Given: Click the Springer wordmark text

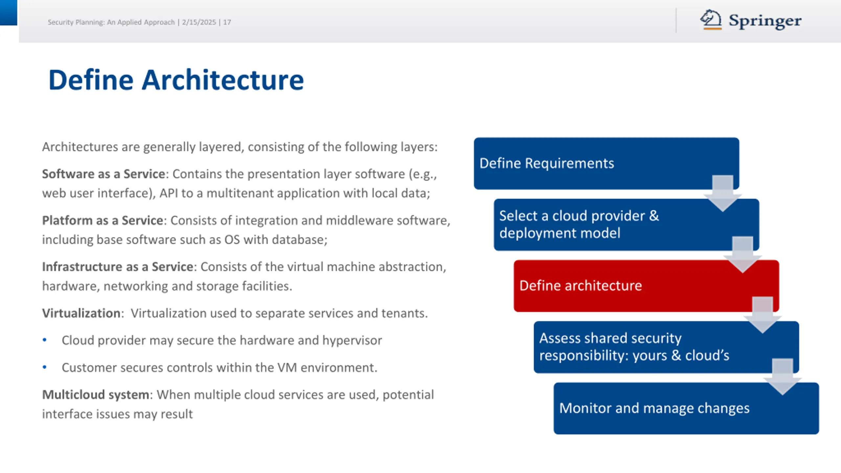Looking at the screenshot, I should tap(765, 21).
